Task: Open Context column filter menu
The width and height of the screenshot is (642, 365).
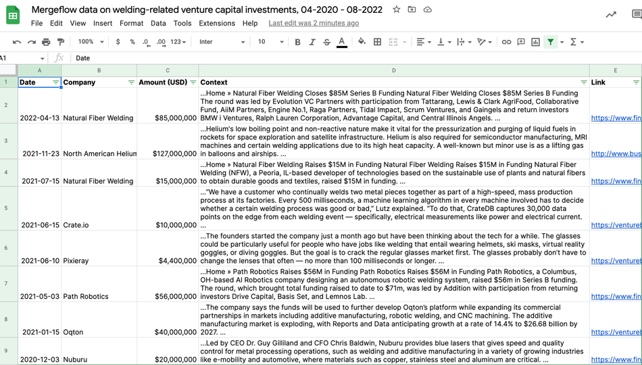Action: point(584,82)
